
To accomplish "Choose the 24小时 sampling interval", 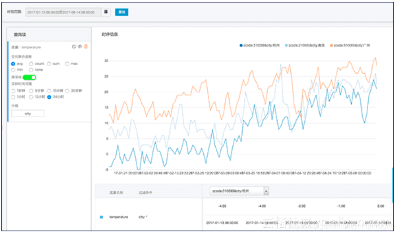I will [49, 97].
